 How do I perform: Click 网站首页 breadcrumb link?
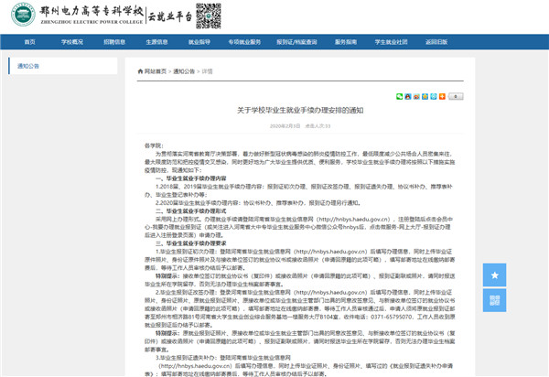156,71
